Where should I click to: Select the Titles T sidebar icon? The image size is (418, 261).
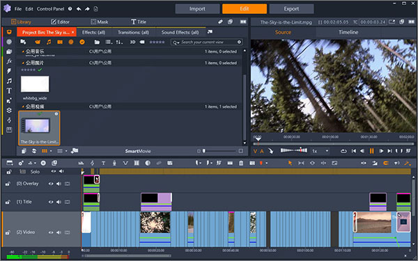point(9,90)
